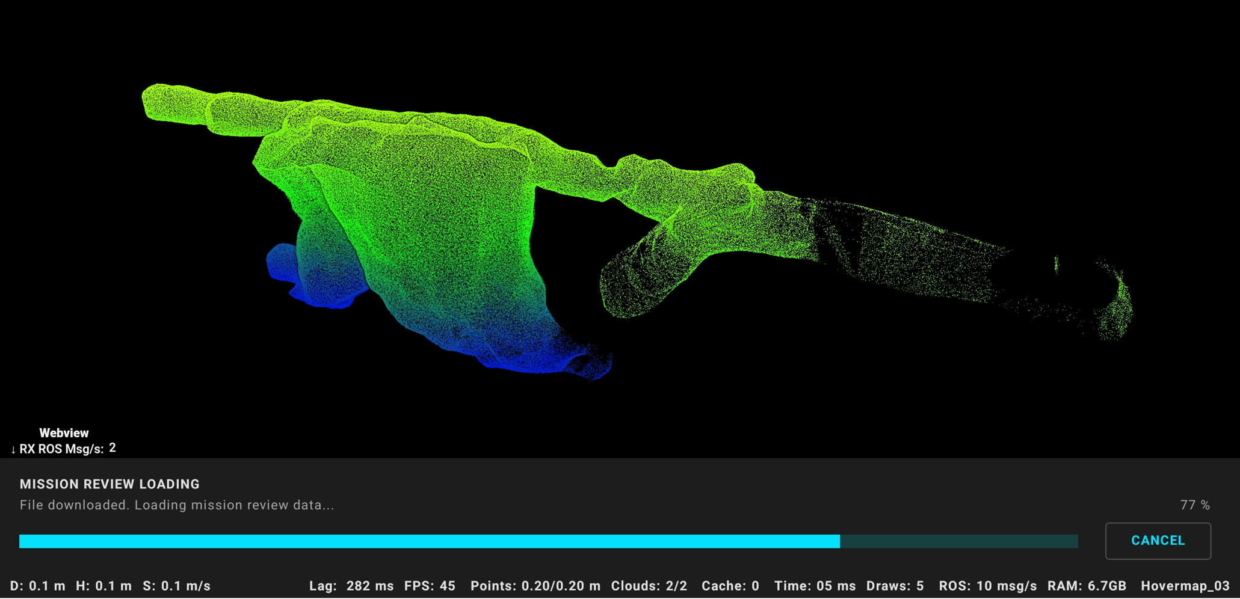The height and width of the screenshot is (599, 1240).
Task: Click the D: 0.1 m distance readout
Action: (37, 586)
